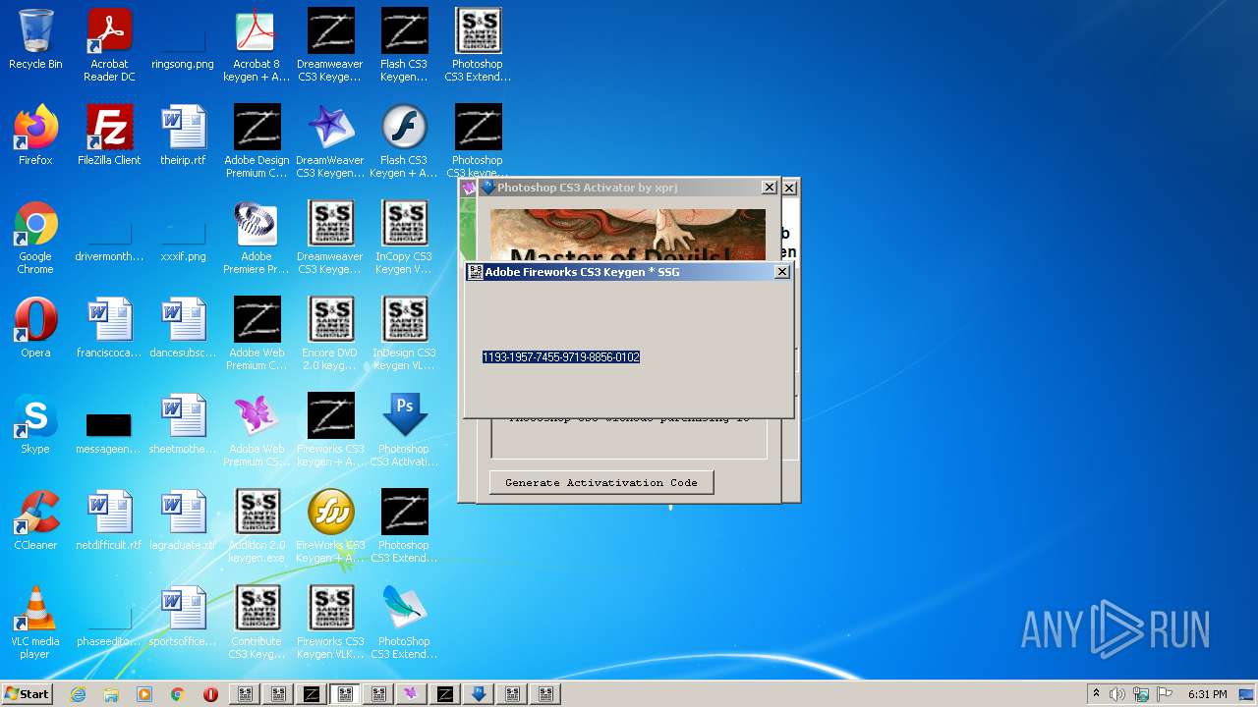Open the Windows Start menu
Viewport: 1258px width, 707px height.
[x=28, y=694]
